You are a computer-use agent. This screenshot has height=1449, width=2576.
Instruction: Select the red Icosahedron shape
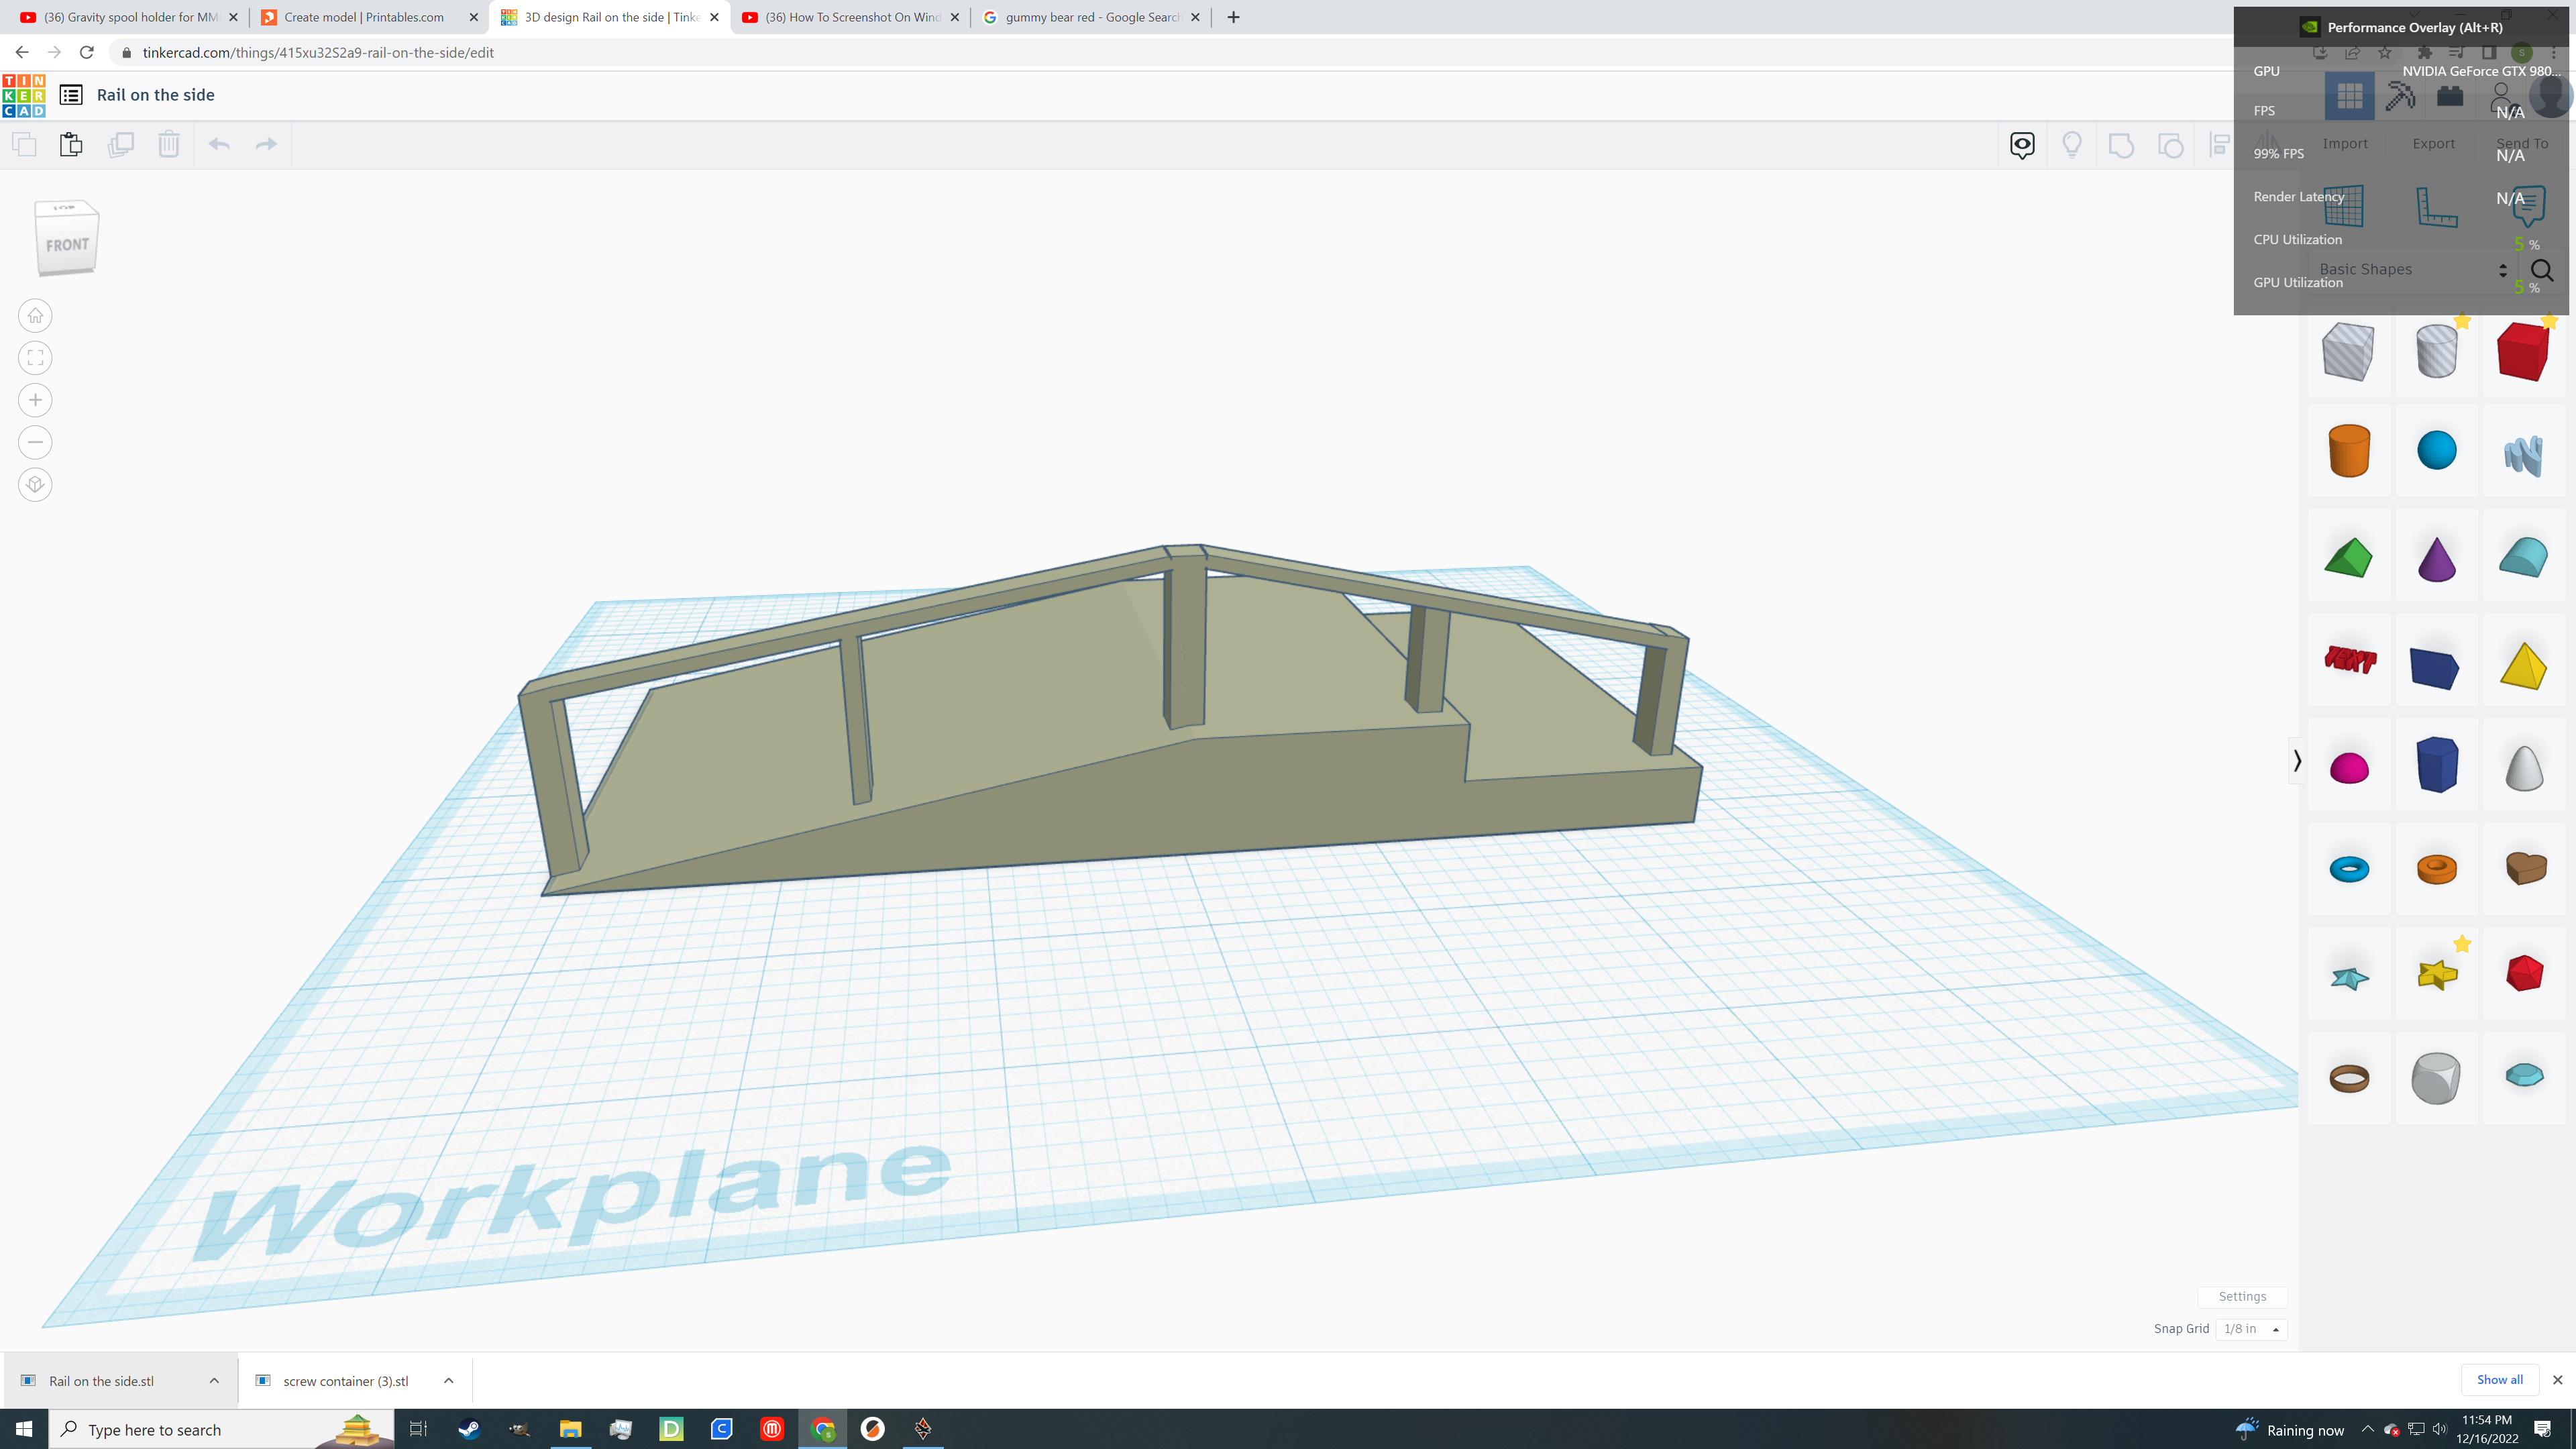2524,973
